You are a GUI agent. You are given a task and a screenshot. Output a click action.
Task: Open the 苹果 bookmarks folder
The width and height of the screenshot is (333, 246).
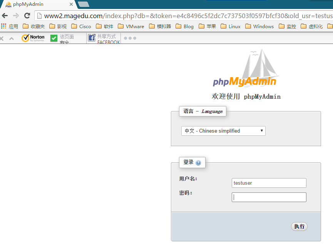207,26
